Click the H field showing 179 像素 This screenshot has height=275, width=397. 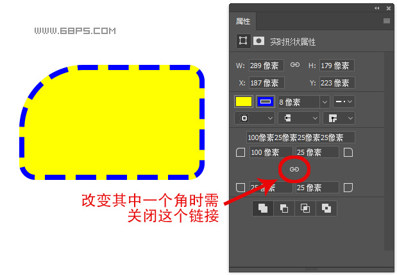pyautogui.click(x=337, y=66)
